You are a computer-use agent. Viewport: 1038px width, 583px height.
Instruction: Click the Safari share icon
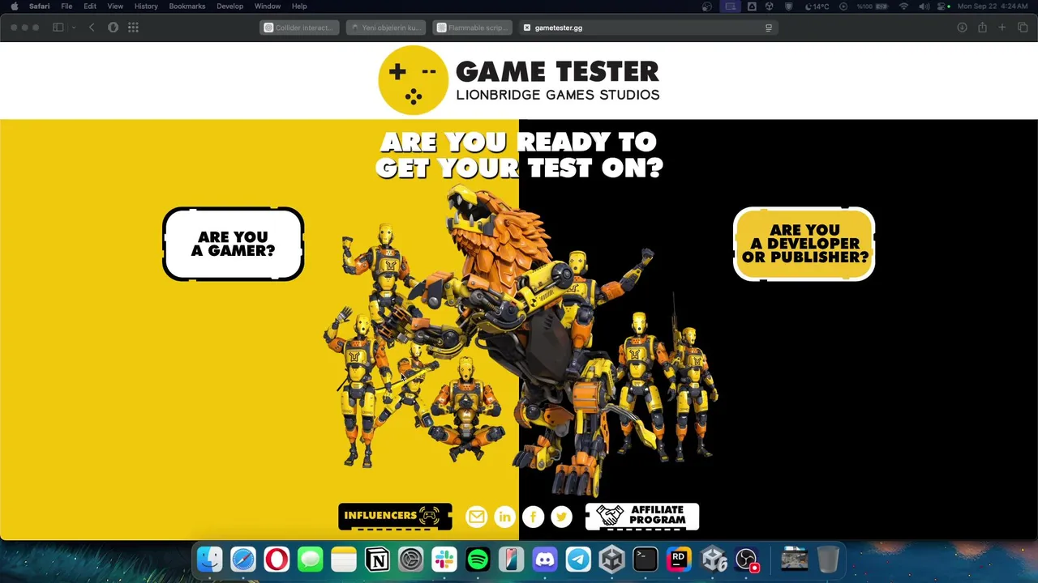tap(982, 28)
